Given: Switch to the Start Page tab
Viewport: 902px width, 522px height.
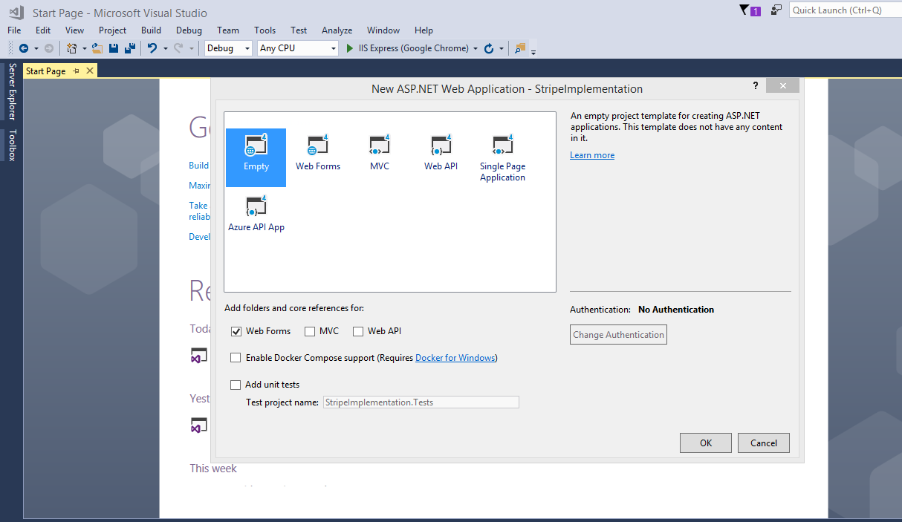Looking at the screenshot, I should (45, 71).
